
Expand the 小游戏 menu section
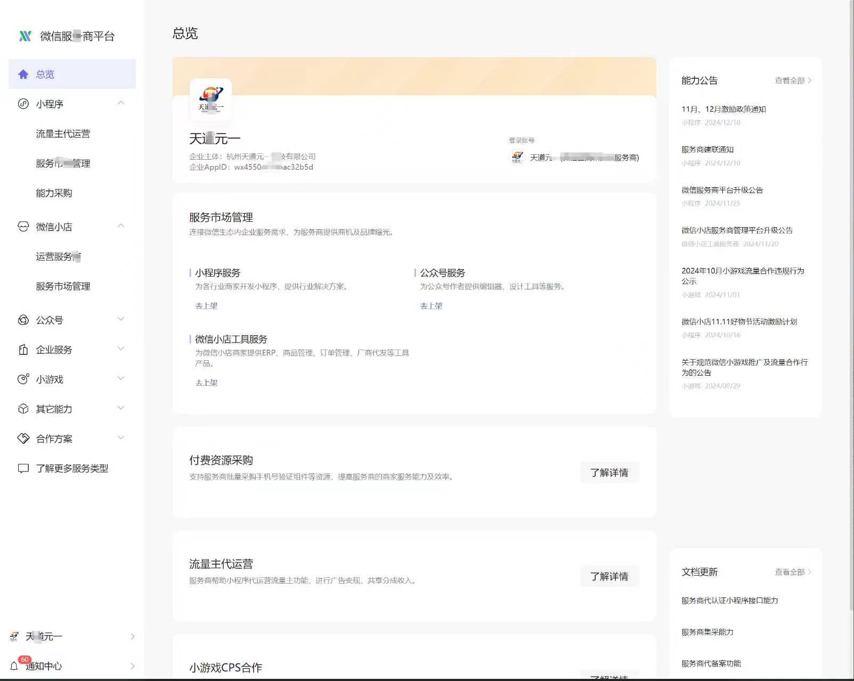click(121, 379)
